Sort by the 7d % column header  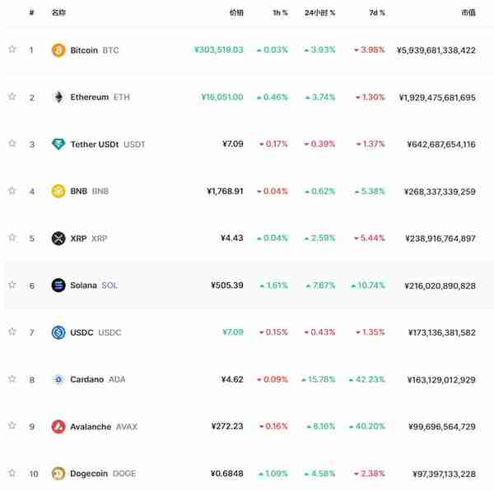click(x=377, y=12)
